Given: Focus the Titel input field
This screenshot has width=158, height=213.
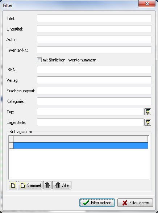Looking at the screenshot, I should [94, 18].
